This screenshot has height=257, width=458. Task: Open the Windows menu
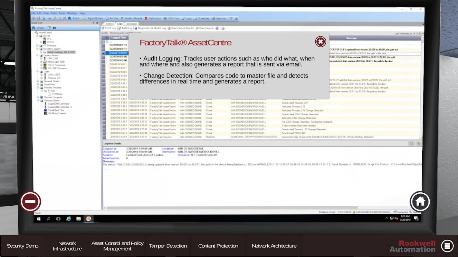pyautogui.click(x=72, y=13)
